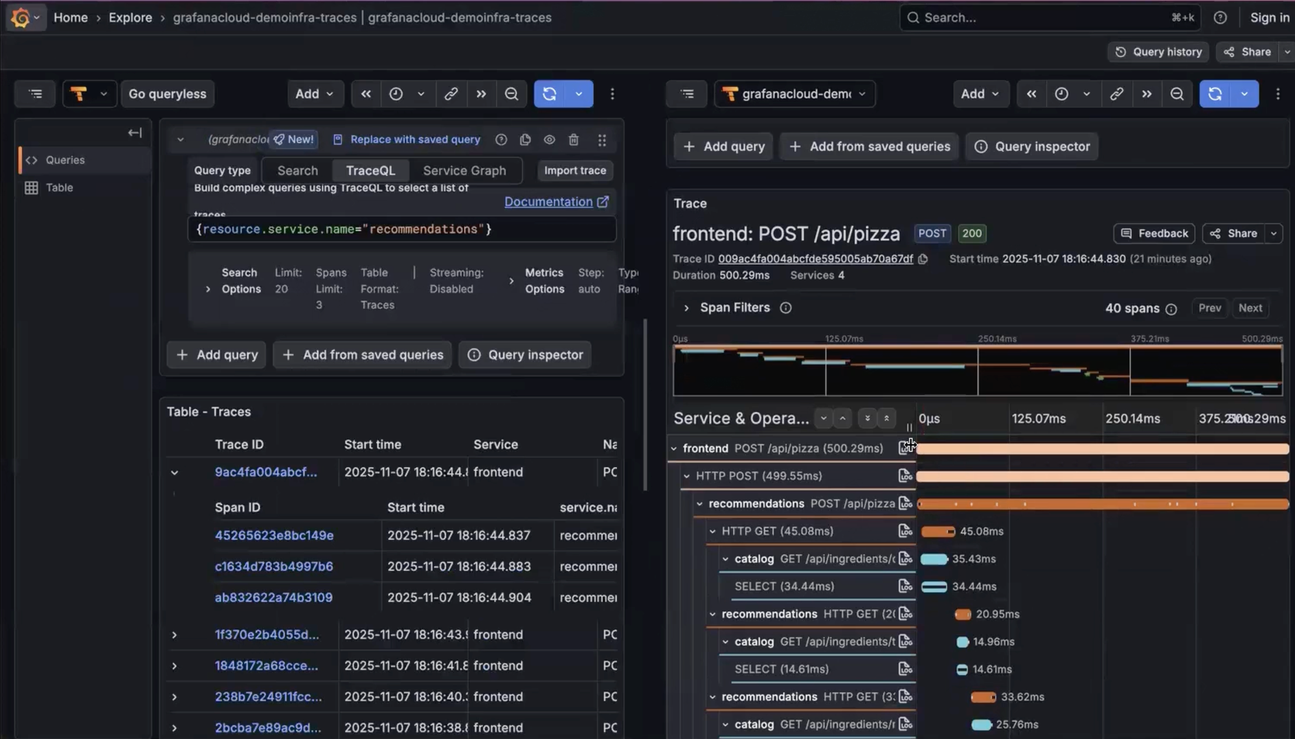Open the Explore breadcrumb
This screenshot has height=739, width=1295.
(x=130, y=17)
